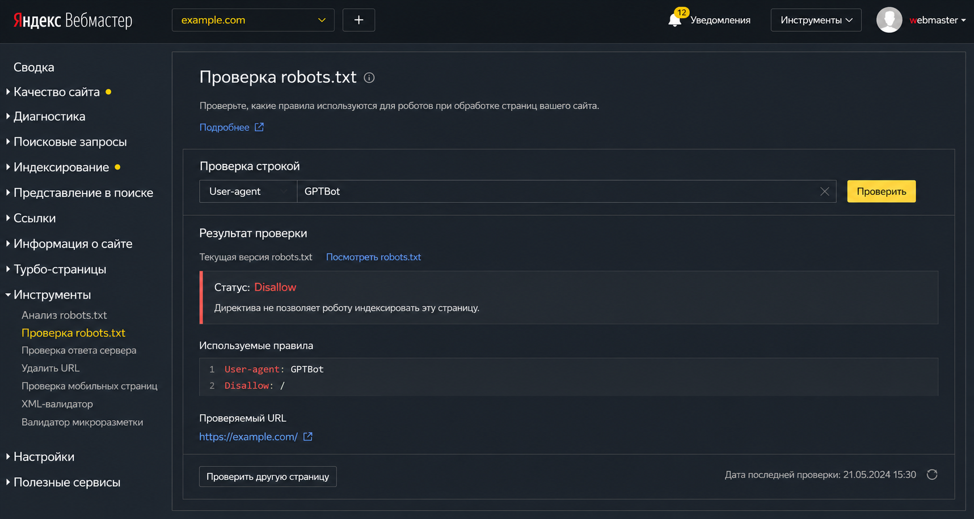974x519 pixels.
Task: Expand Ссылки section
Action: tap(35, 218)
